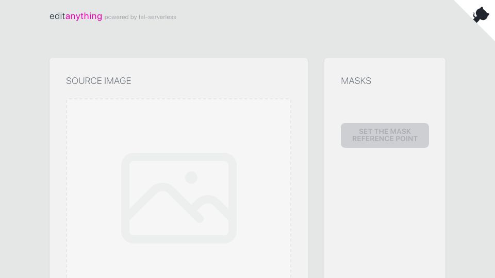The image size is (495, 278).
Task: Click the image placeholder icon in upload area
Action: [179, 198]
